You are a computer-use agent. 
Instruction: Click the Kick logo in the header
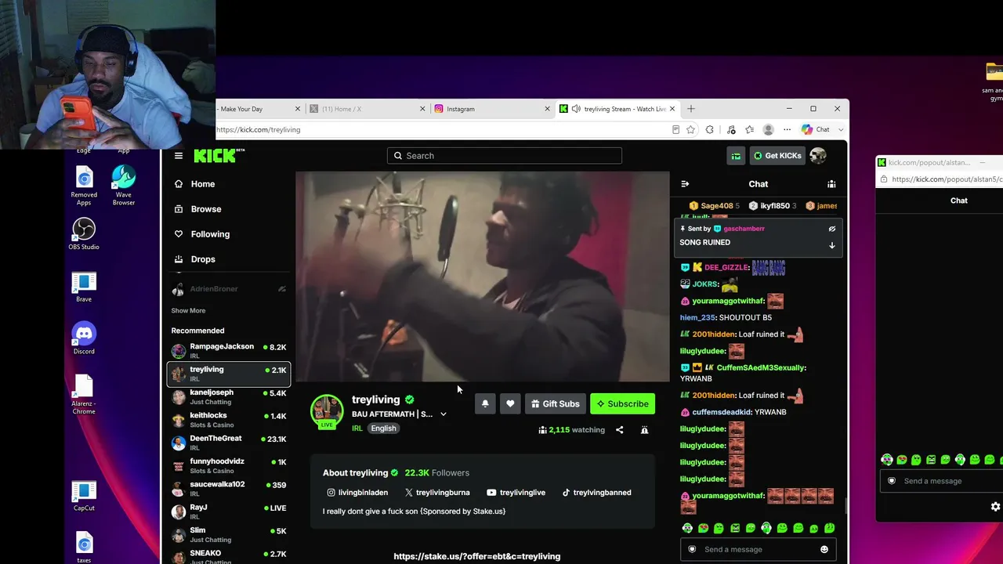[219, 155]
